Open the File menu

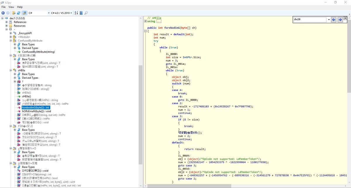(4, 7)
